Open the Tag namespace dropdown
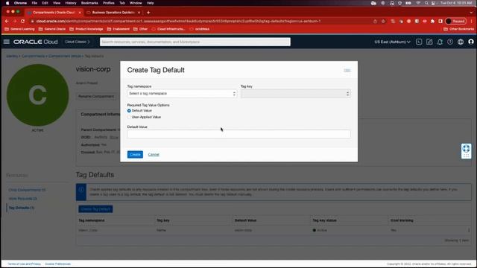The image size is (477, 268). click(x=182, y=94)
